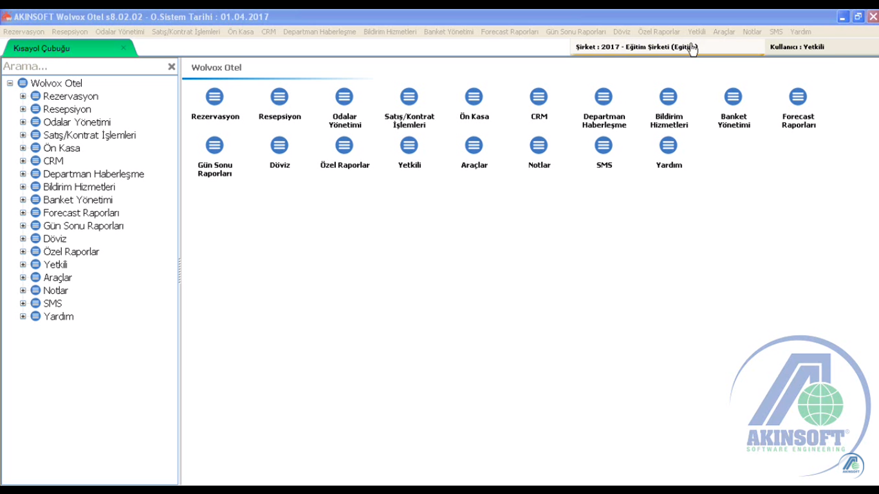Open Satış/Kontrat İşlemleri icon in main panel

tap(409, 97)
